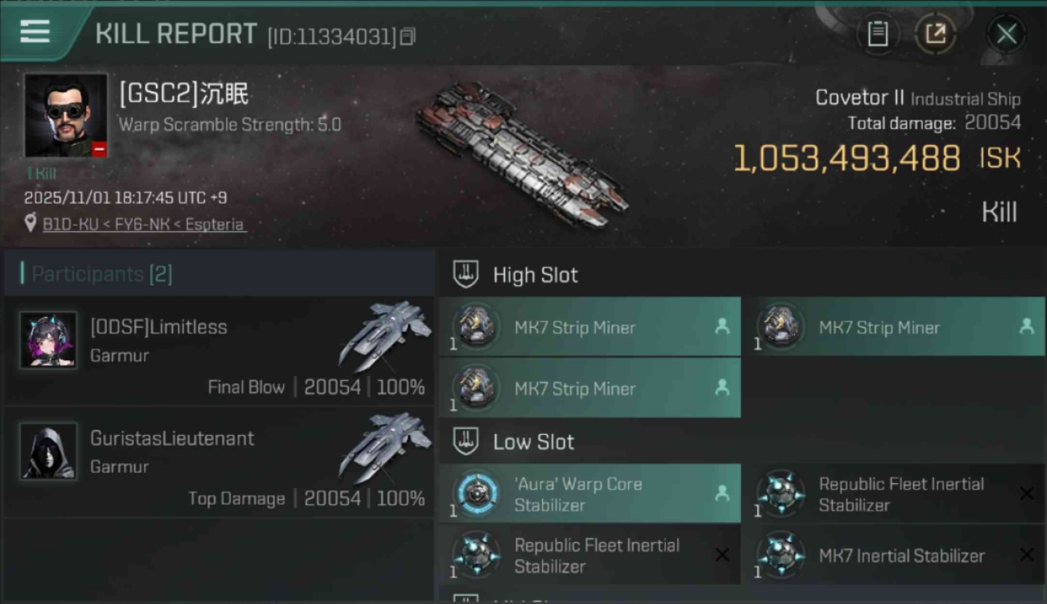Click Limitless's Garmur ship icon
Screen dimensions: 1047x604
[384, 334]
